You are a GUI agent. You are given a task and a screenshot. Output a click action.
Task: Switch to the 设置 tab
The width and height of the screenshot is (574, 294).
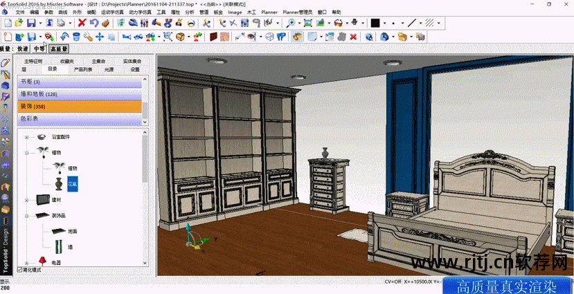tap(135, 69)
